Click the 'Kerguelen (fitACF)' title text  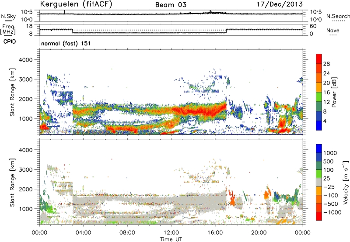[x=76, y=4]
